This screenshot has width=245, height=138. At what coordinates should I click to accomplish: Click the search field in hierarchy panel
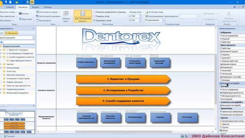click(x=20, y=42)
